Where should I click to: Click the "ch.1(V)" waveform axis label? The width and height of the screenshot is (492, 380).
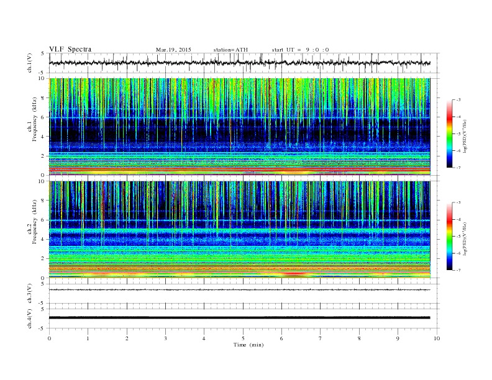(x=30, y=63)
